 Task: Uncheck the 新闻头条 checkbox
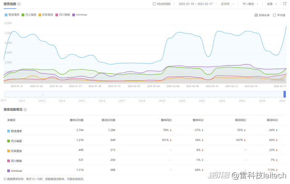point(256,15)
